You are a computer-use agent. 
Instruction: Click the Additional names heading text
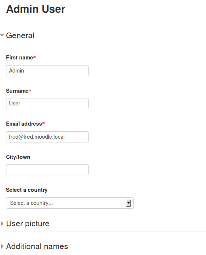pyautogui.click(x=37, y=246)
